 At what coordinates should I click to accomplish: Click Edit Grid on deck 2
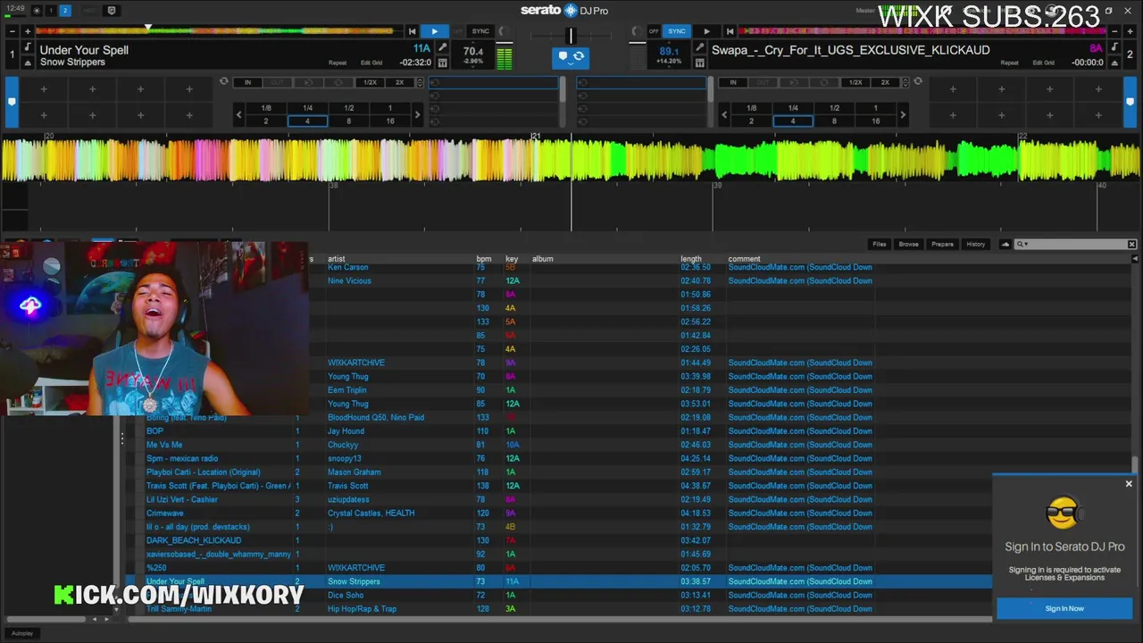tap(1043, 63)
